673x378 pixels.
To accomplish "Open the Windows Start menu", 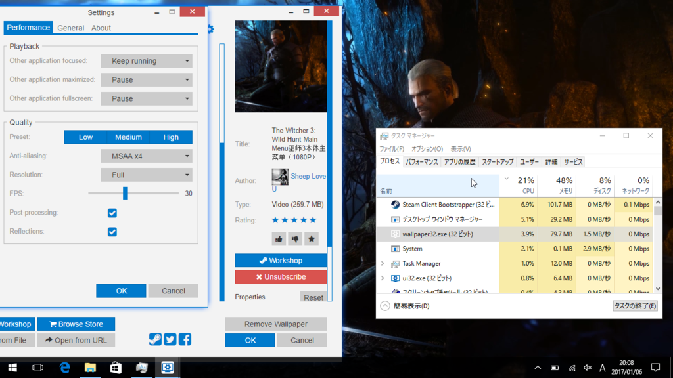I will pos(12,367).
